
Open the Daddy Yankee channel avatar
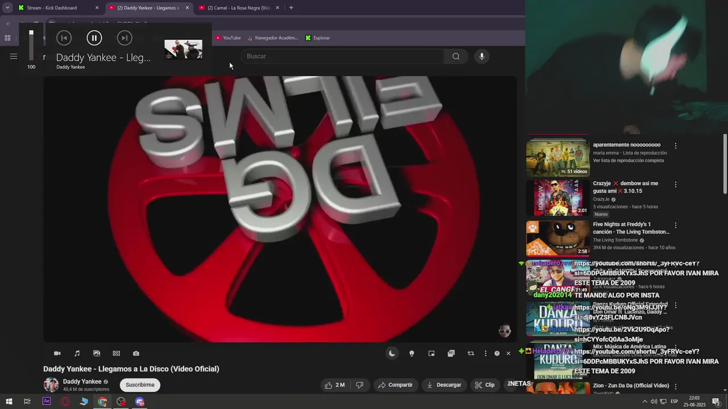click(x=51, y=385)
